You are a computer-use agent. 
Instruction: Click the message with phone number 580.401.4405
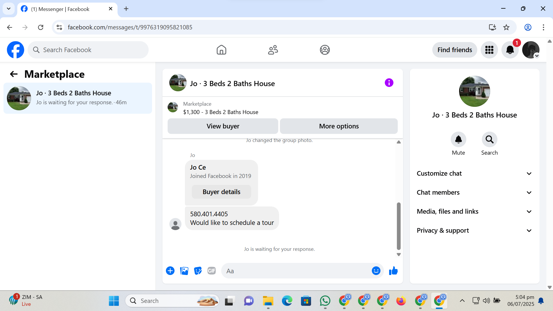pyautogui.click(x=232, y=218)
